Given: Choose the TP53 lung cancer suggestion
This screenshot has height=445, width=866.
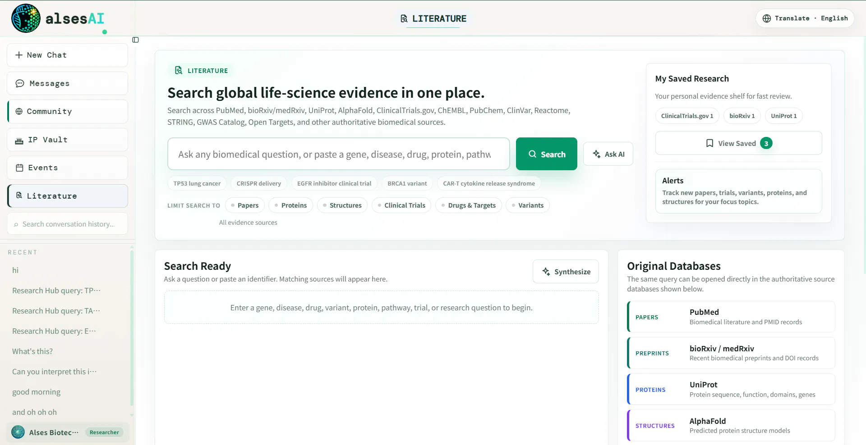Looking at the screenshot, I should pyautogui.click(x=197, y=183).
